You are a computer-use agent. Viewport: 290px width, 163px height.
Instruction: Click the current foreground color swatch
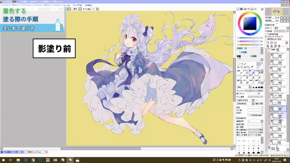pos(258,64)
